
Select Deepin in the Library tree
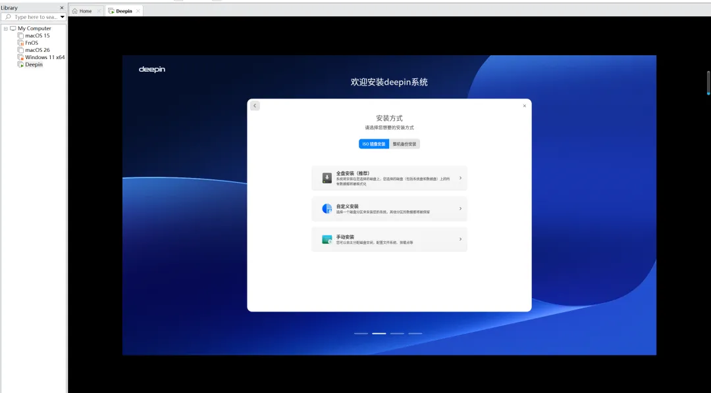[34, 65]
